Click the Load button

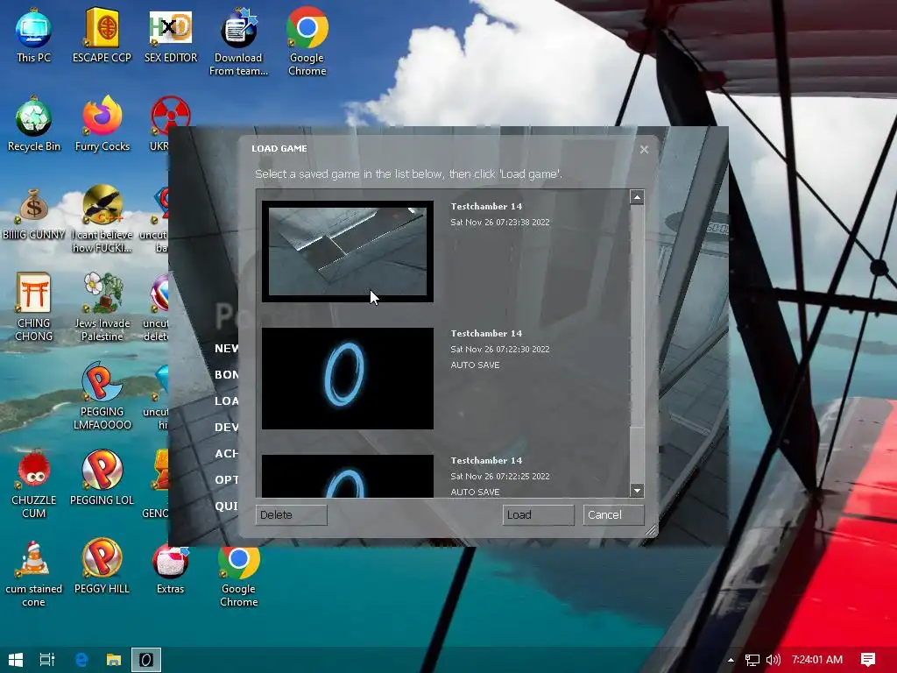point(539,514)
